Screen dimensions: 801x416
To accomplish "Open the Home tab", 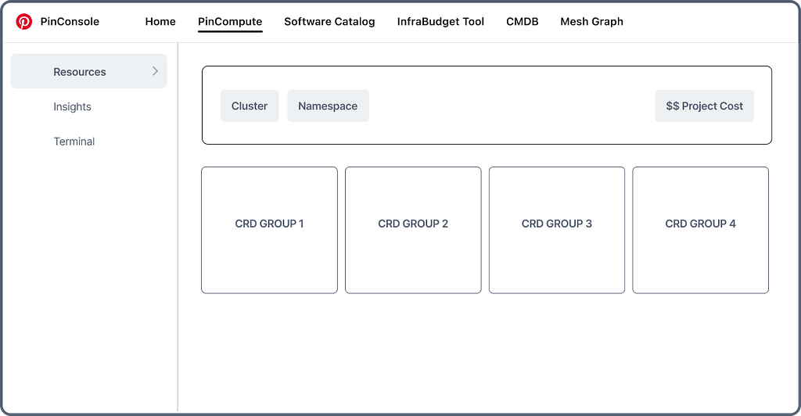I will [x=160, y=21].
